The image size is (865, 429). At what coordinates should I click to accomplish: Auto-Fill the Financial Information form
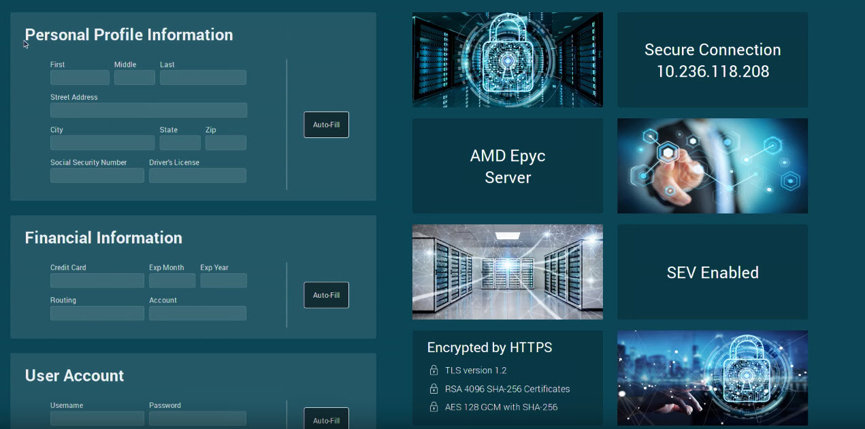(x=326, y=295)
